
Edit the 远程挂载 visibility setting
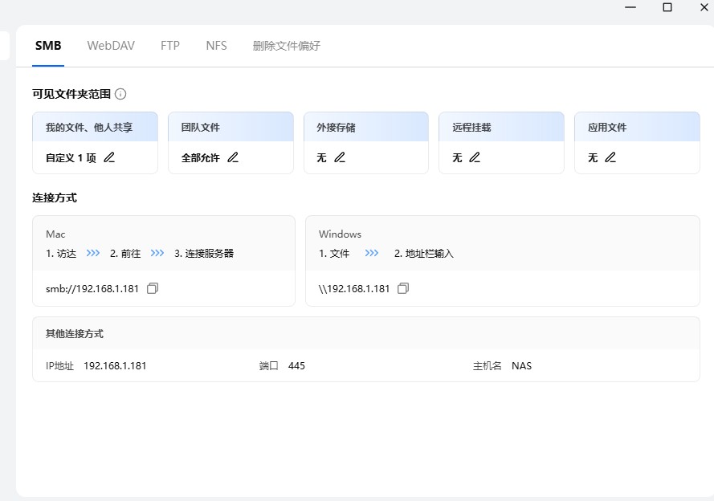pyautogui.click(x=475, y=157)
